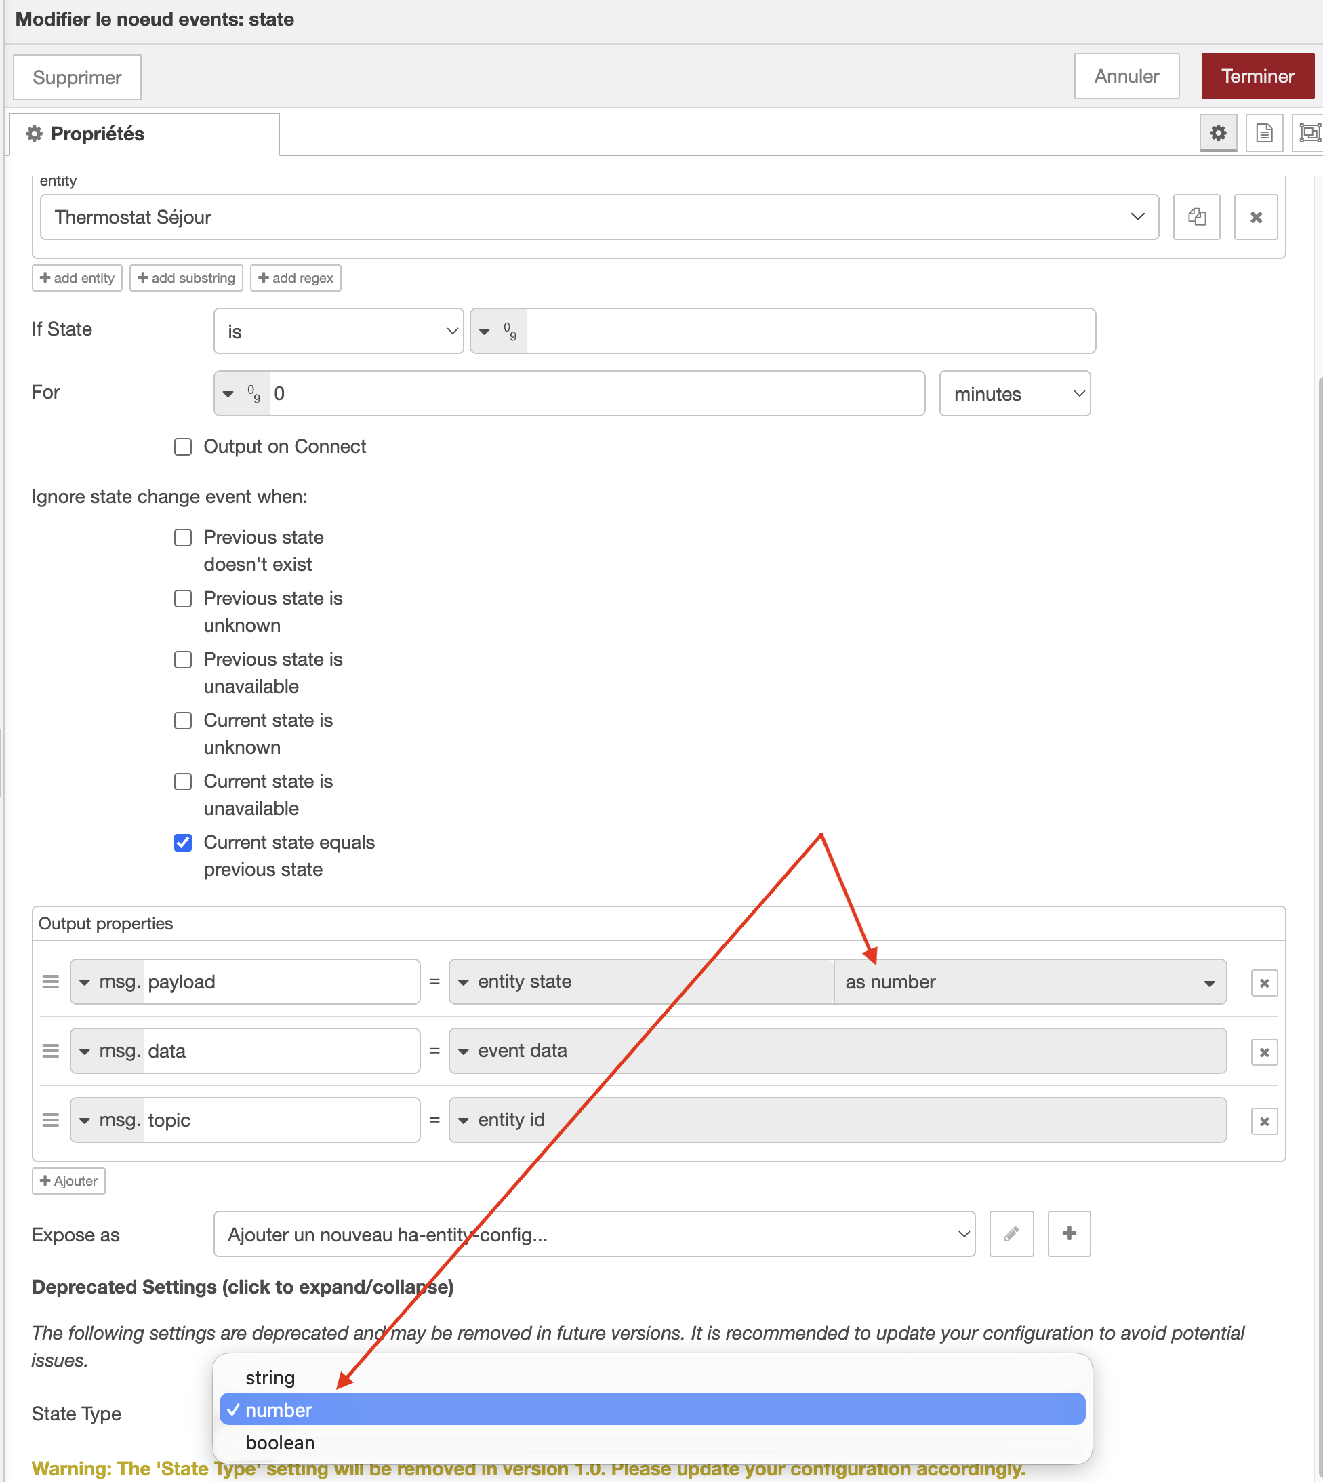Click the add regex button

296,278
